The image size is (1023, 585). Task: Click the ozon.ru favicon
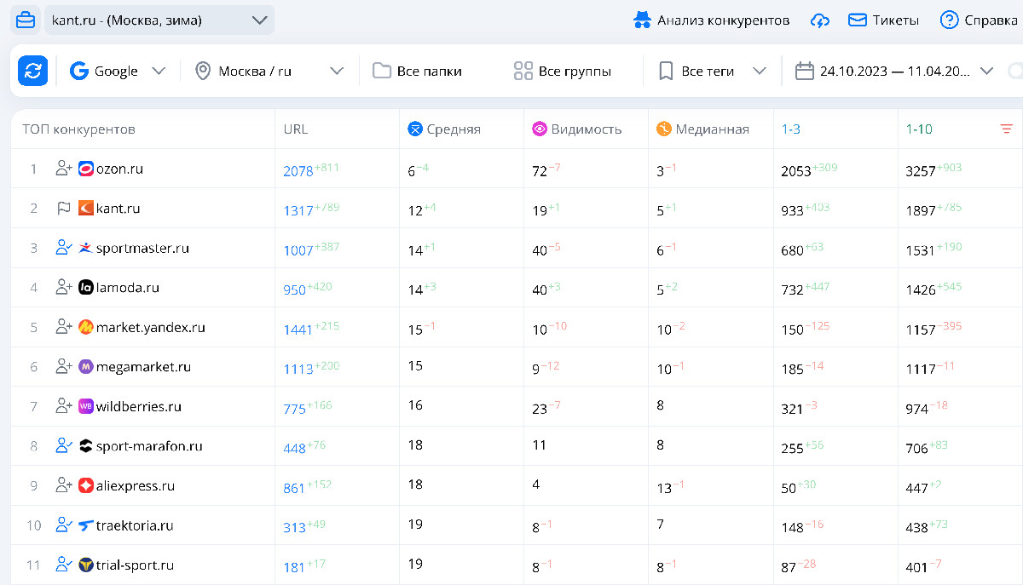click(x=86, y=169)
